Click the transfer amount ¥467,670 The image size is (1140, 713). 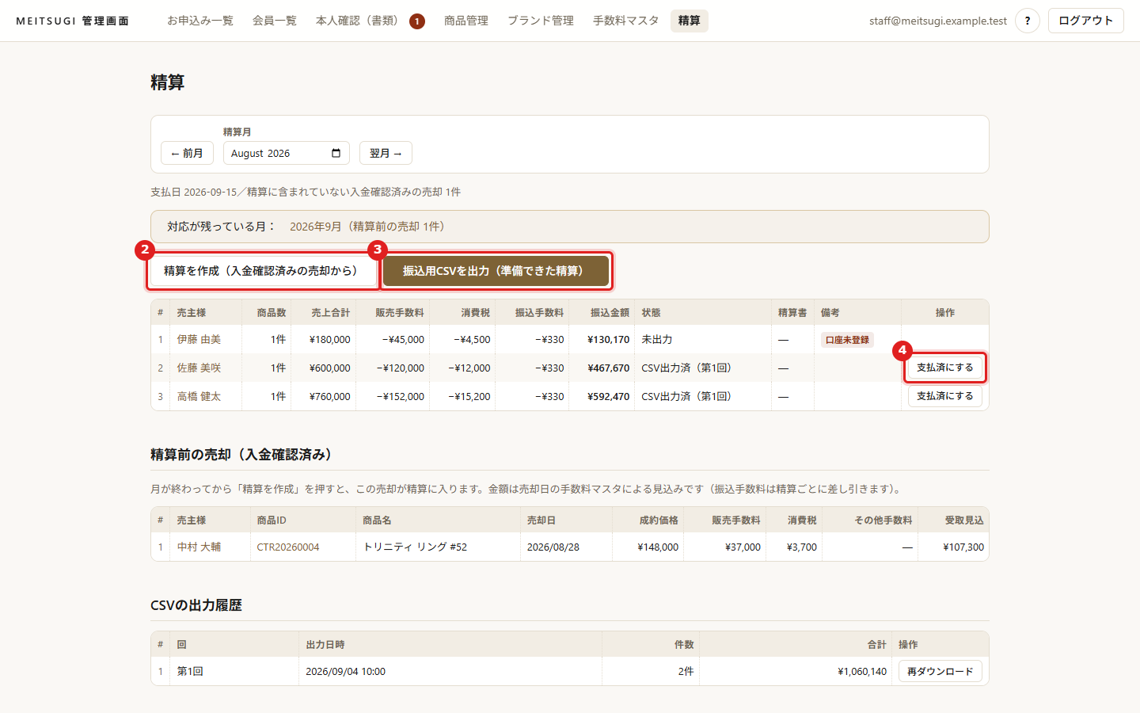click(608, 368)
